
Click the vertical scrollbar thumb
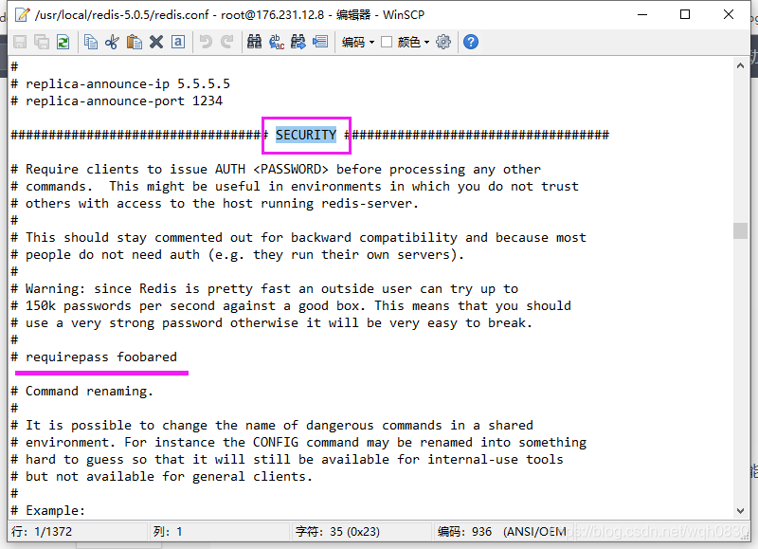pos(740,230)
